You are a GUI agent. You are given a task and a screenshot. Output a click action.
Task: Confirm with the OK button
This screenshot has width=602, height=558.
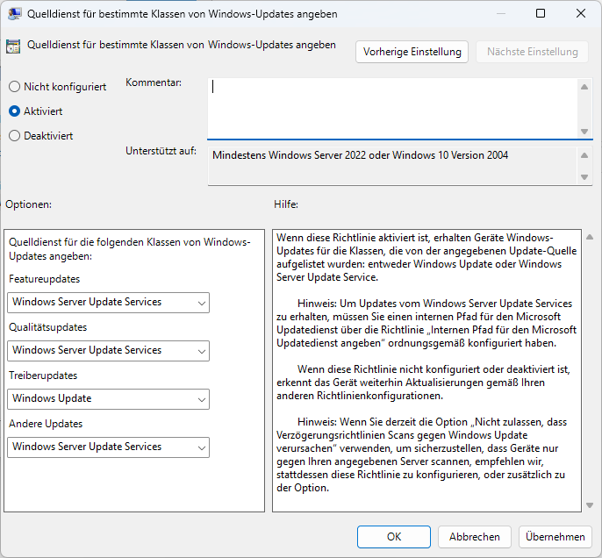coord(394,537)
